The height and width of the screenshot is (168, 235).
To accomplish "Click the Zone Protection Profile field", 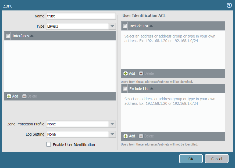I will point(77,124).
